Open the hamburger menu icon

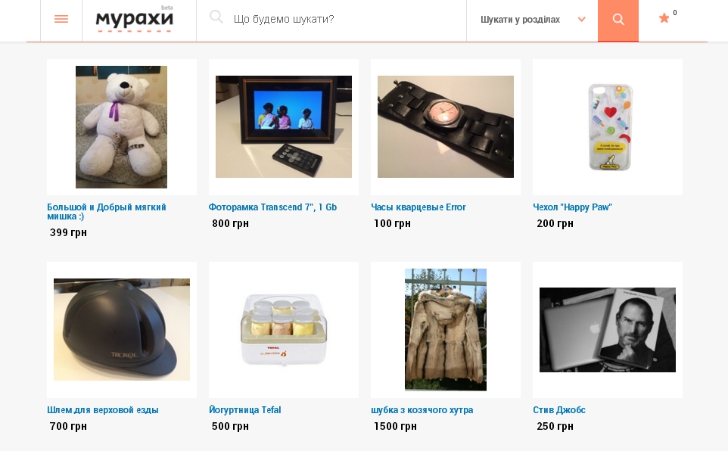[x=61, y=19]
